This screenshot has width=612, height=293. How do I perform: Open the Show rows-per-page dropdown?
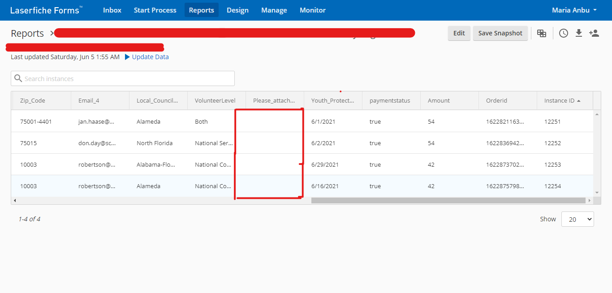[x=578, y=219]
